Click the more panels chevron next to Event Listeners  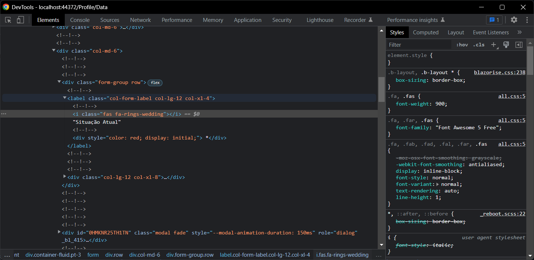[x=519, y=32]
